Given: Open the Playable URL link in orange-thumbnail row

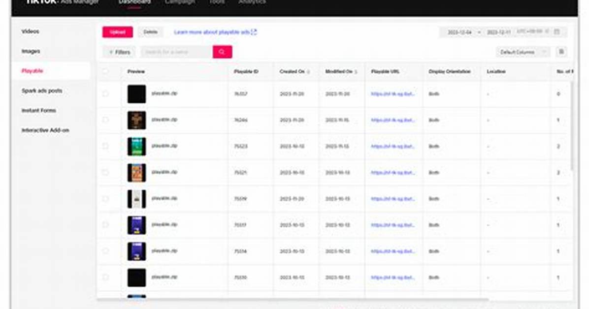Looking at the screenshot, I should (x=393, y=173).
